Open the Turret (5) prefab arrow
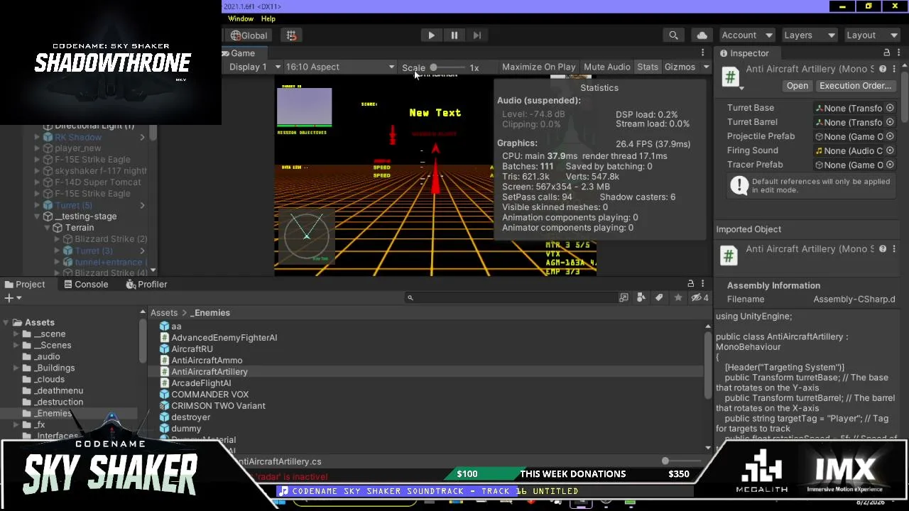The width and height of the screenshot is (909, 511). point(143,205)
